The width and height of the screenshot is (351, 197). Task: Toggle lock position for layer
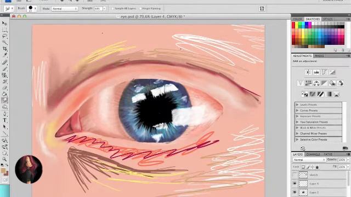[313, 167]
